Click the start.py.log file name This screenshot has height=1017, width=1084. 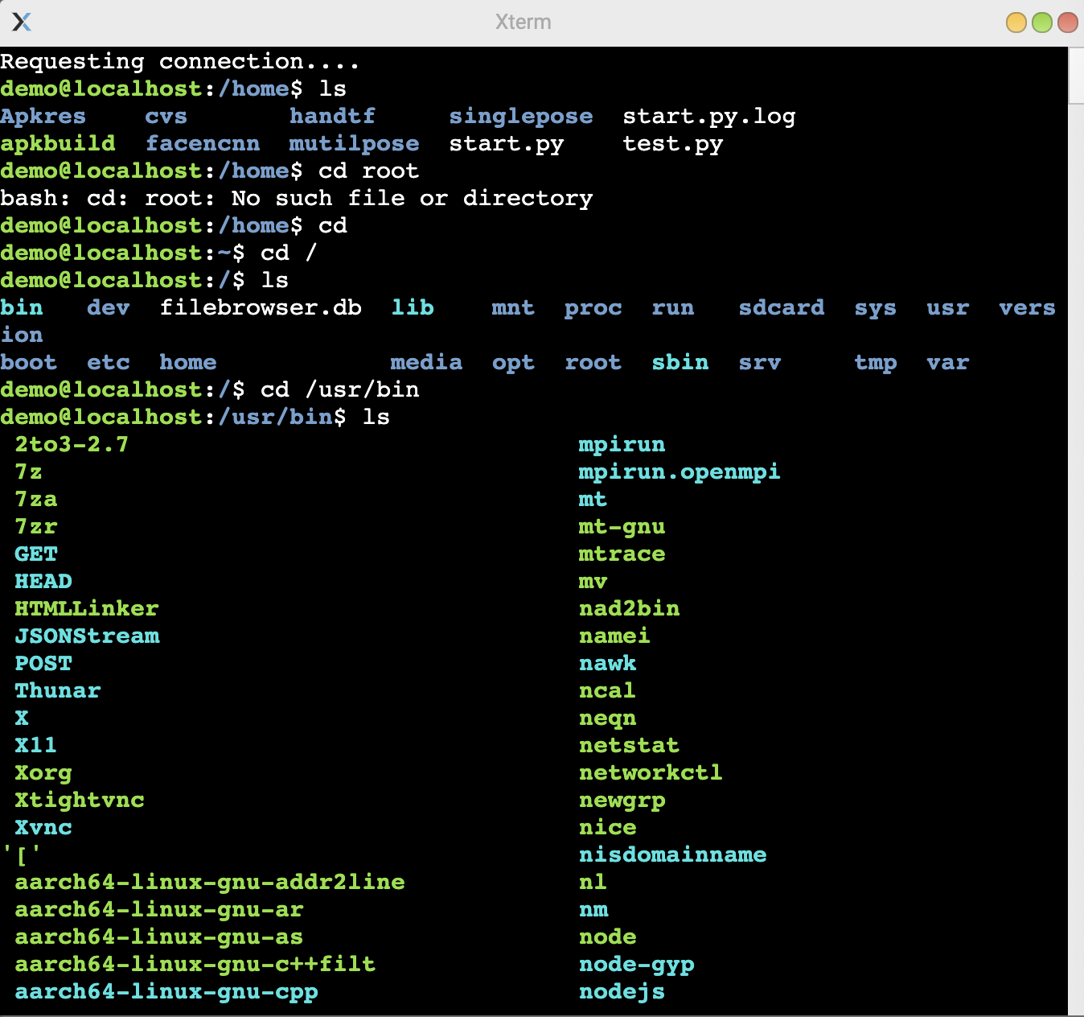pyautogui.click(x=709, y=116)
